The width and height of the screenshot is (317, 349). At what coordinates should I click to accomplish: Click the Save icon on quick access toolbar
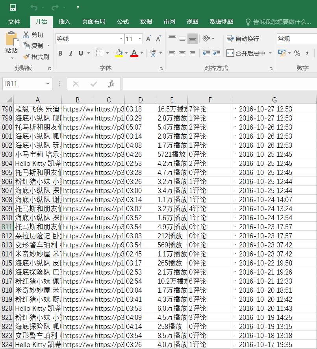point(13,7)
